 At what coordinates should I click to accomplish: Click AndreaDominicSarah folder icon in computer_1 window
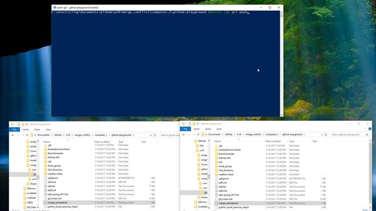point(45,149)
